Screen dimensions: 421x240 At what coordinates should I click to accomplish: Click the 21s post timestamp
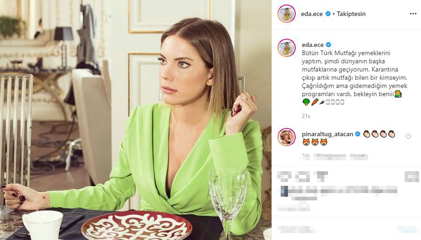[306, 116]
